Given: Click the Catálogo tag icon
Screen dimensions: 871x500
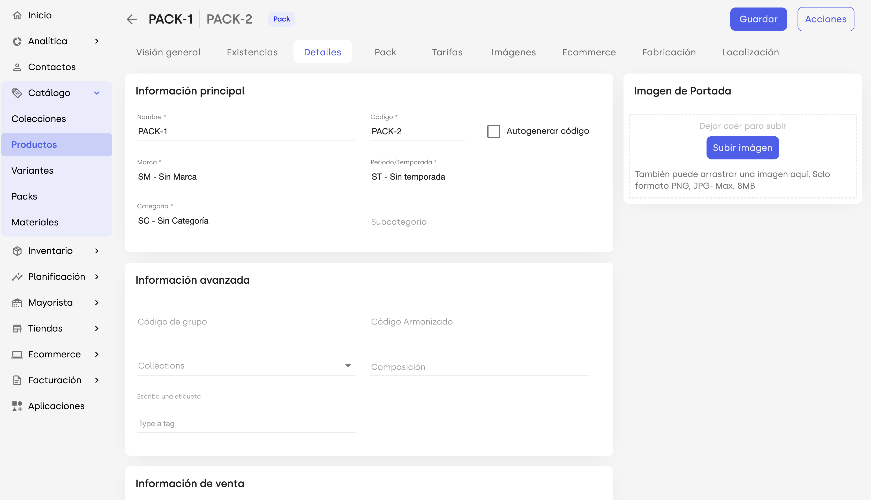Looking at the screenshot, I should pyautogui.click(x=17, y=93).
